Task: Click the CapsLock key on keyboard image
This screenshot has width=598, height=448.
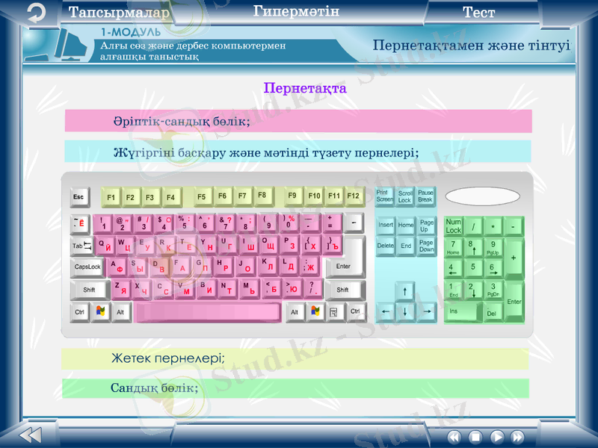Action: tap(88, 267)
